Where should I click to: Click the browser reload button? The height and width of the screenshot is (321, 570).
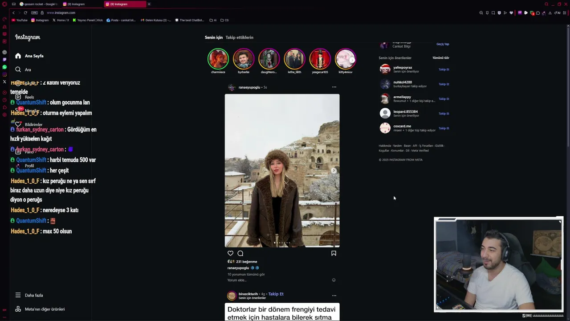25,12
